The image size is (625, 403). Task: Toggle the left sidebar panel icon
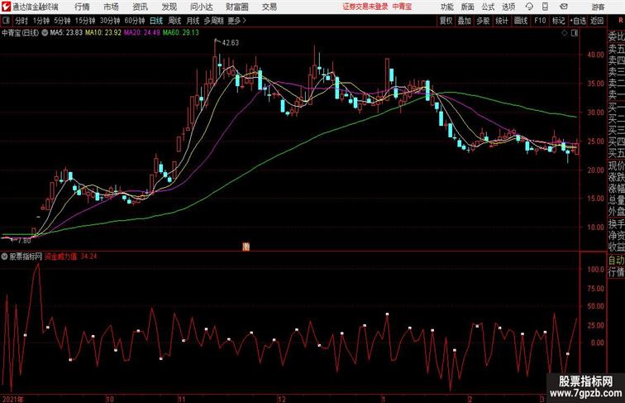click(6, 21)
